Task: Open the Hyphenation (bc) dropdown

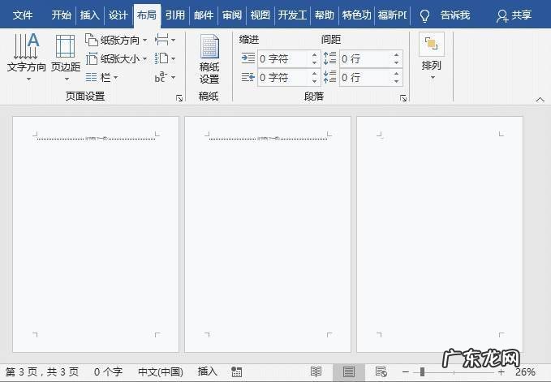Action: pos(166,77)
